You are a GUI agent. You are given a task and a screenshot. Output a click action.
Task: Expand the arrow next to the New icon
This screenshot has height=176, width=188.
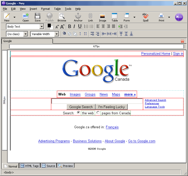(x=14, y=17)
